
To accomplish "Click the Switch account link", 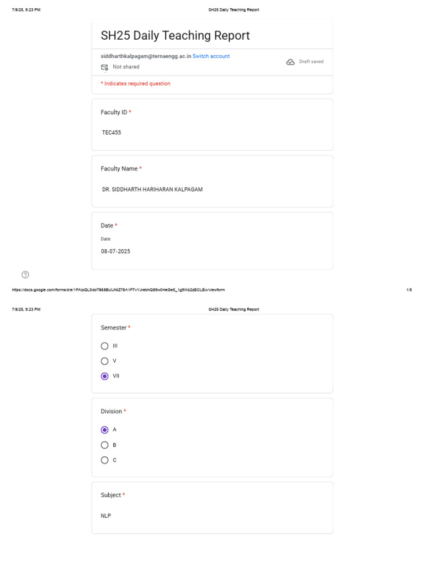I will point(211,56).
